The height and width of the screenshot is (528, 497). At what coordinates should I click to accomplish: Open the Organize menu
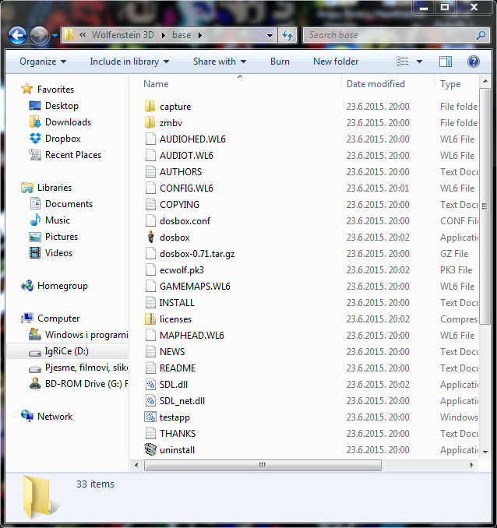(x=43, y=62)
